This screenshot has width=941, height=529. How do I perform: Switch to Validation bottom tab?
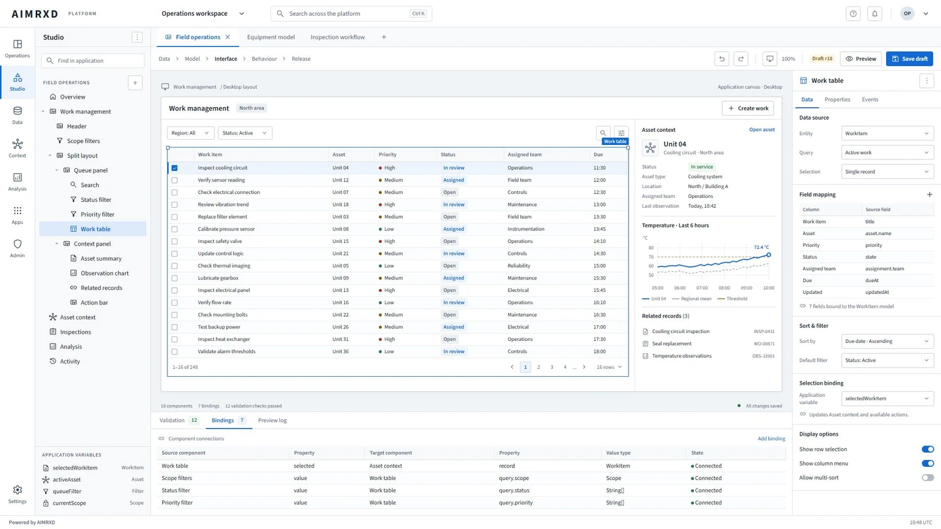pos(178,421)
